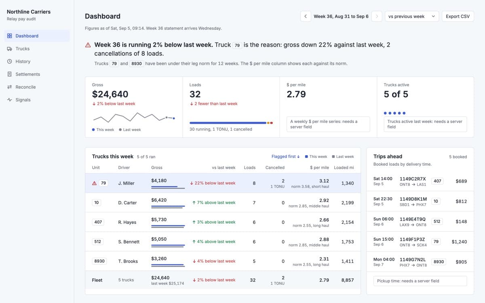
Task: Click the Week 36, Aug 31 to Sep 6 label
Action: (x=341, y=17)
